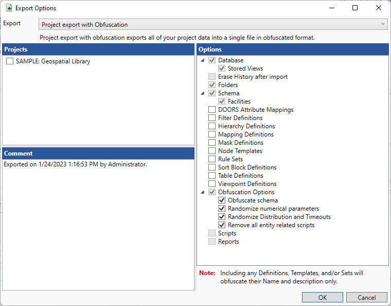The height and width of the screenshot is (306, 391).
Task: Enable DOORS Attribute Mappings checkbox
Action: pos(212,110)
